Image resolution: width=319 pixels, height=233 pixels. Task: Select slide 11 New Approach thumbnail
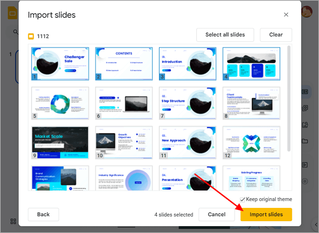pyautogui.click(x=188, y=143)
